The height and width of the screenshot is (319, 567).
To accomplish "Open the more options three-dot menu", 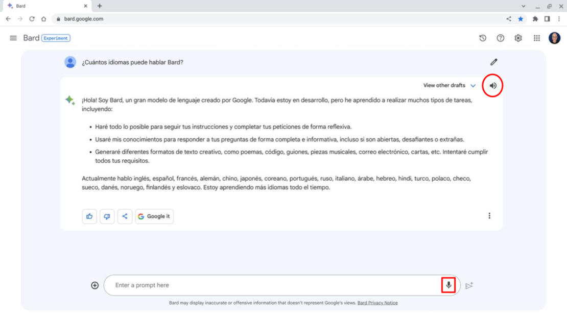I will (x=489, y=215).
